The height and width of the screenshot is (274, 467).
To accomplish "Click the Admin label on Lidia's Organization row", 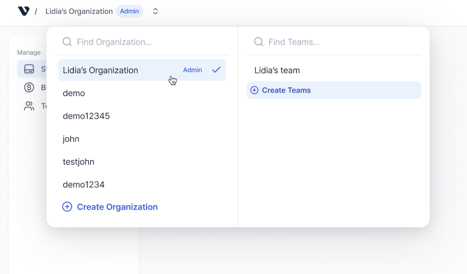I will (x=192, y=70).
